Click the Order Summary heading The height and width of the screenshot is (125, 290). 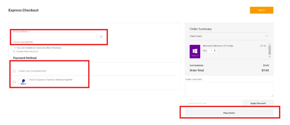pos(201,29)
